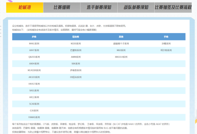Click the intro line starting 设立枪械池
The width and height of the screenshot is (197, 134).
click(69, 26)
